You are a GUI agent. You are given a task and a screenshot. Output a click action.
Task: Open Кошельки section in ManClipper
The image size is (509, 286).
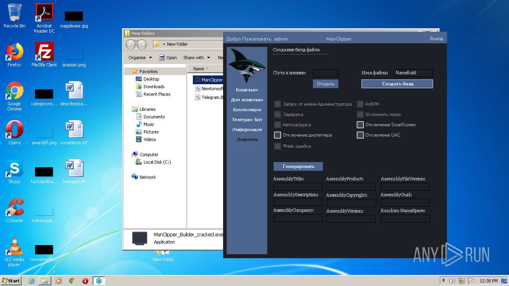click(247, 90)
